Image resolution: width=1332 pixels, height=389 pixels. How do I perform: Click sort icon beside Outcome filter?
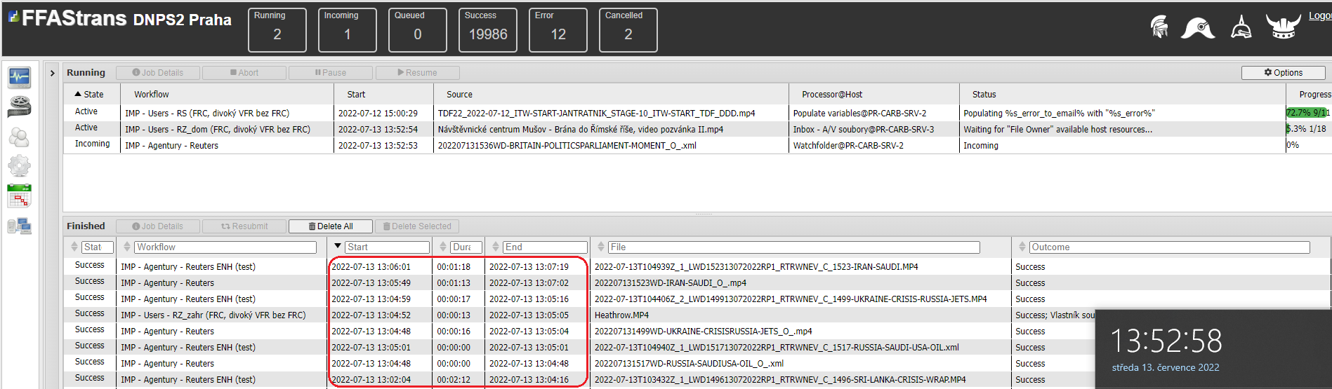tap(1022, 247)
